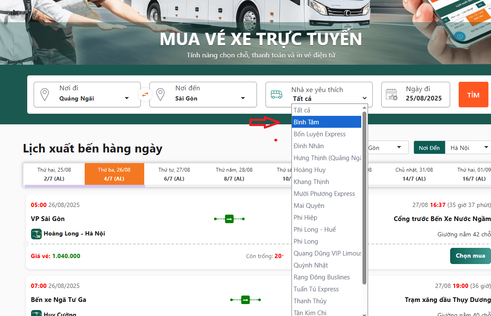Click the Hoàng Long - Hà Nội operator logo

coord(36,234)
